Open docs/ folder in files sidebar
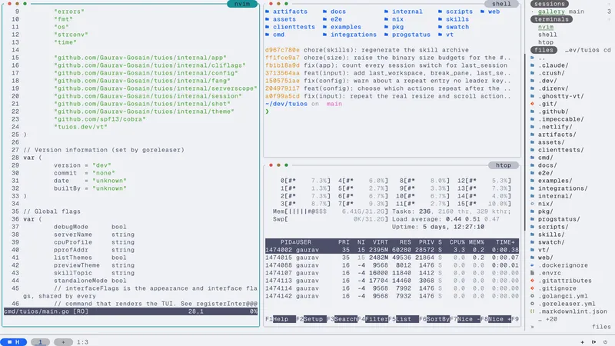Image resolution: width=615 pixels, height=346 pixels. click(x=547, y=165)
